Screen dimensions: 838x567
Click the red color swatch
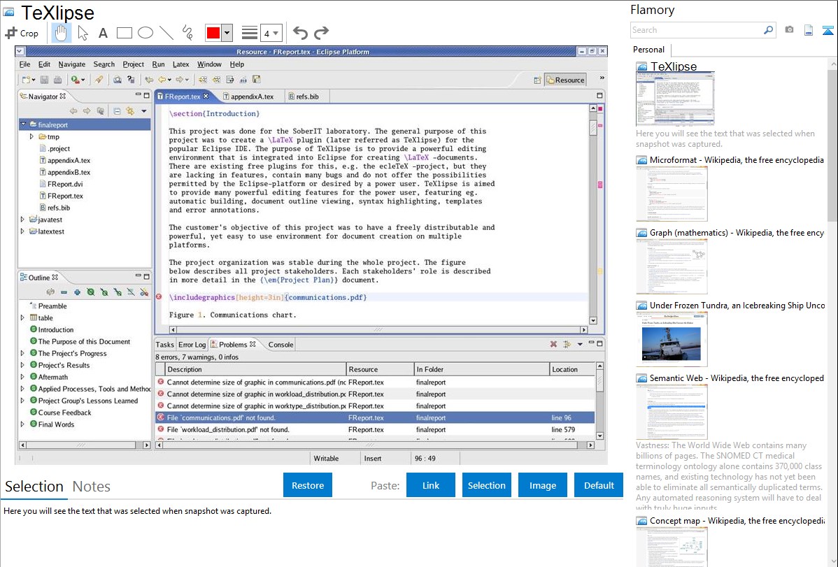(213, 33)
